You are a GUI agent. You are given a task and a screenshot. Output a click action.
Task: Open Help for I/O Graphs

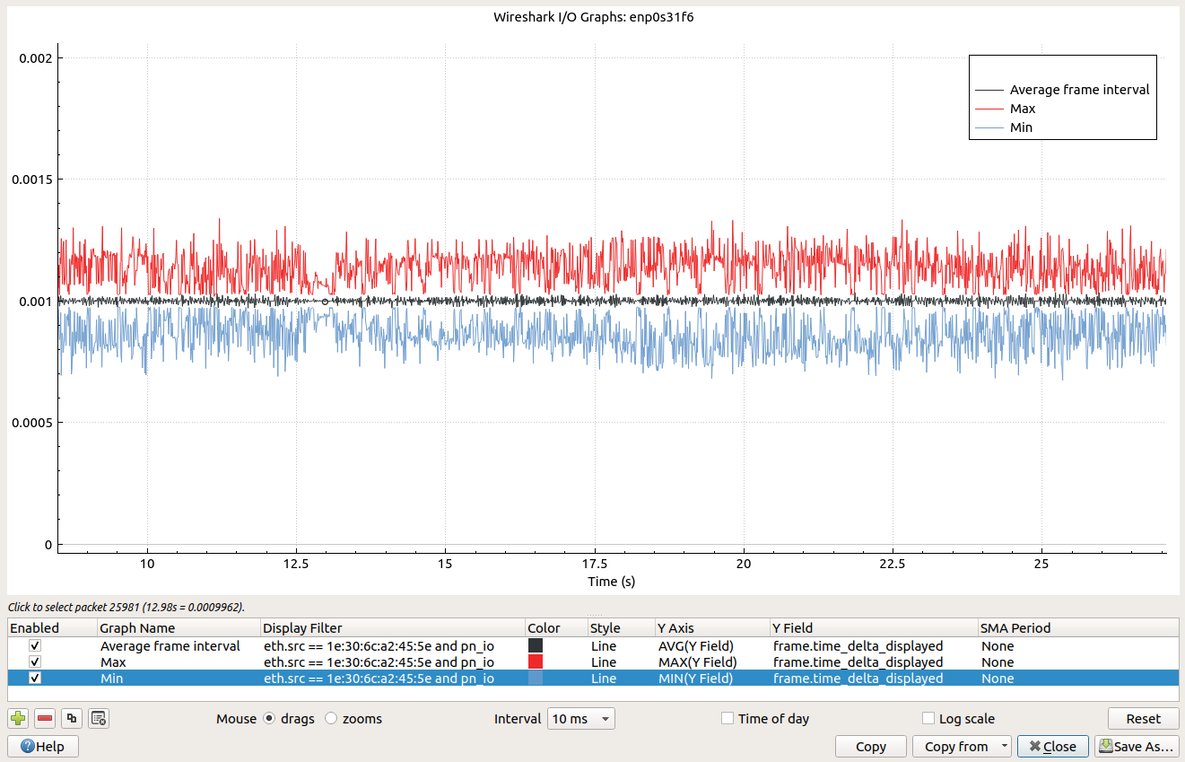(42, 746)
